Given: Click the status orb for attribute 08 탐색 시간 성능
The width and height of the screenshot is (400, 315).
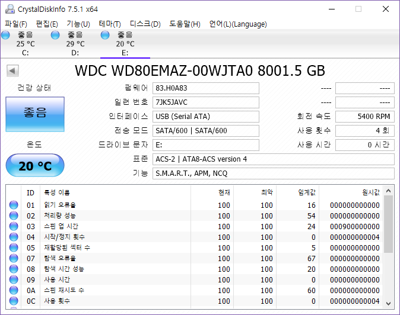Looking at the screenshot, I should (14, 269).
